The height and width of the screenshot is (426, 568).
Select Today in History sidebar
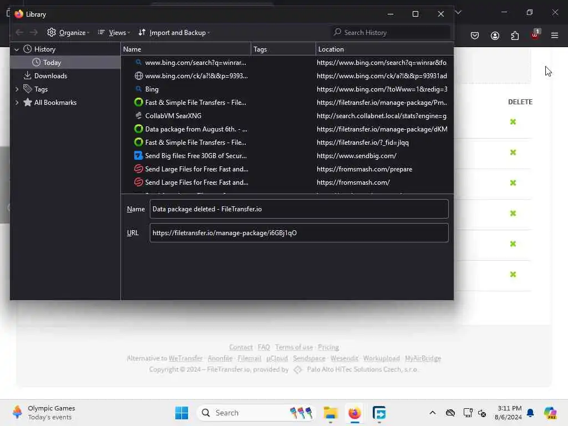(65, 62)
